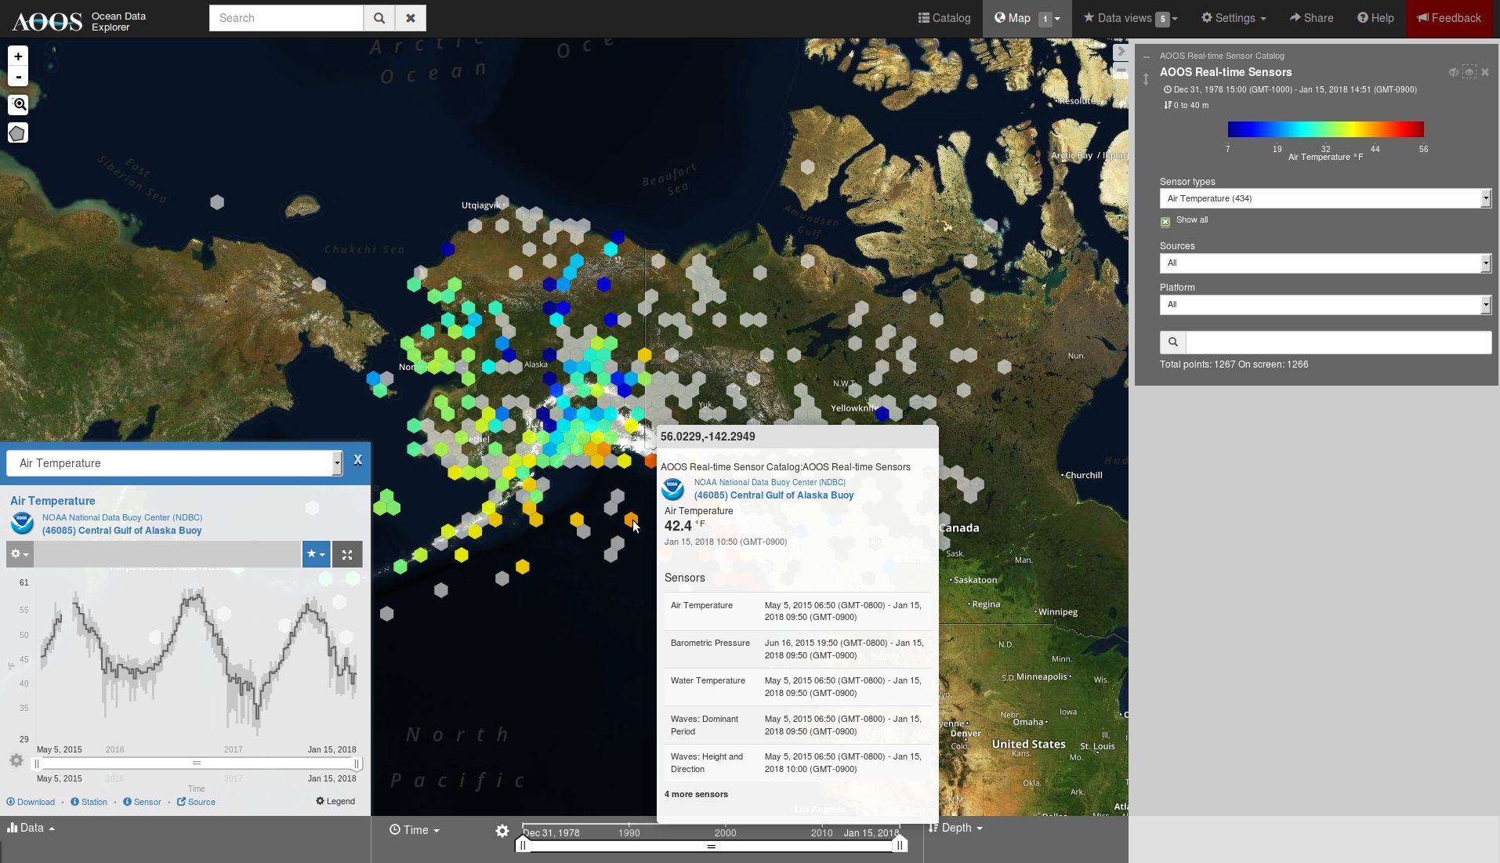Click the (46085) buoy title in chart panel
1500x863 pixels.
pos(121,531)
